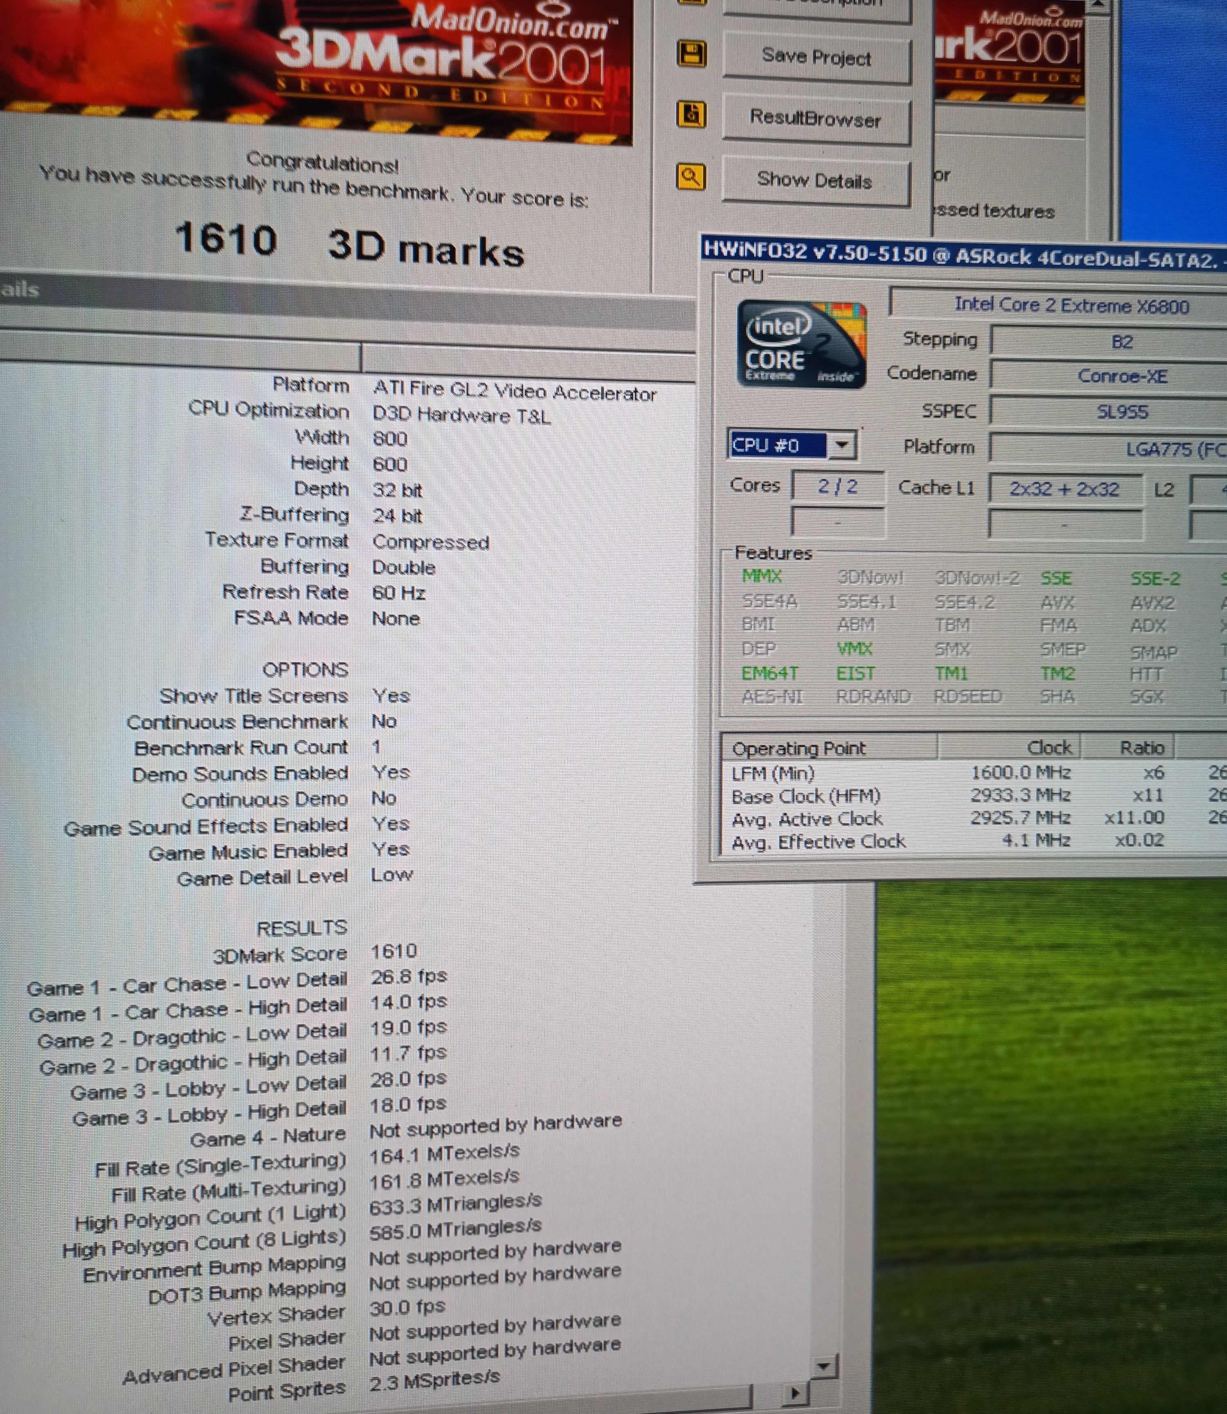Click the MMX feature label
Viewport: 1227px width, 1414px height.
click(x=762, y=577)
